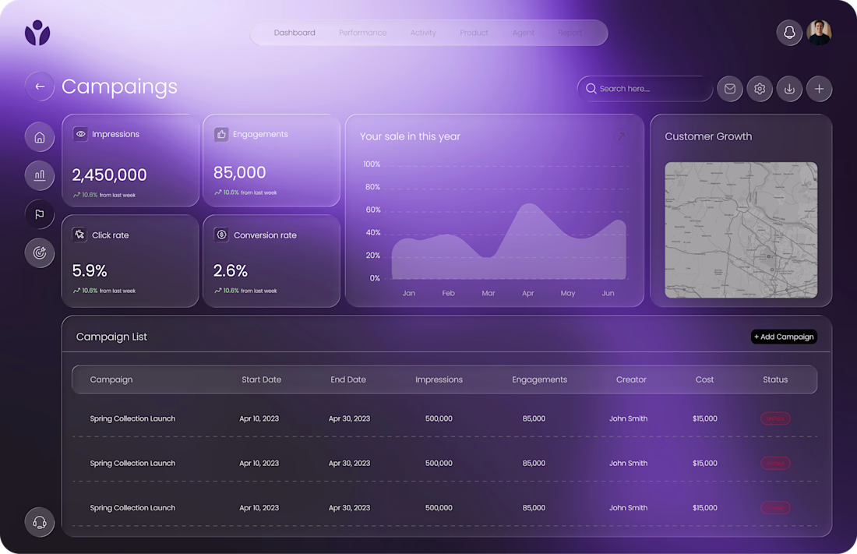
Task: Click the Campaign column header
Action: [x=111, y=379]
